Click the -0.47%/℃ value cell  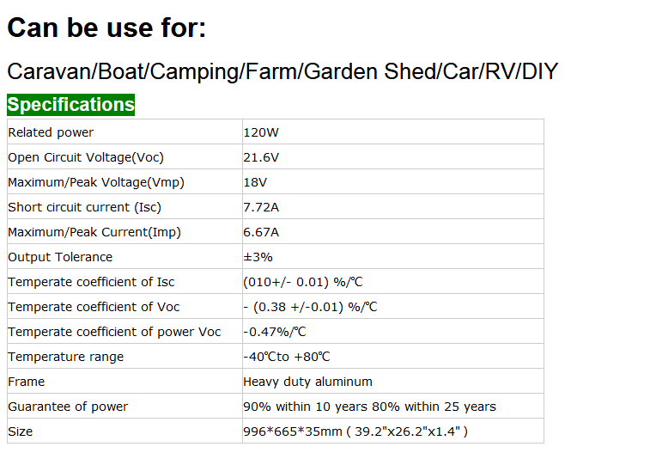pyautogui.click(x=275, y=332)
